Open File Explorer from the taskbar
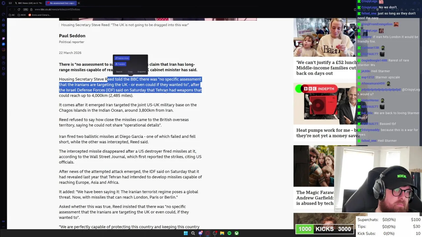Screen dimensions: 422x237 pos(222,233)
